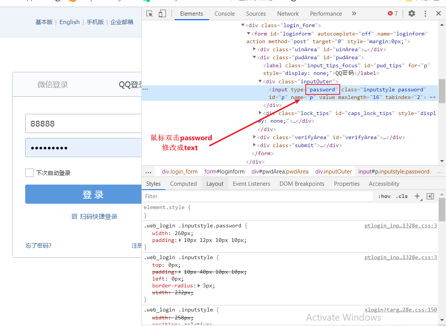This screenshot has height=326, width=446.
Task: Activate the inspect element picker icon
Action: tap(150, 14)
